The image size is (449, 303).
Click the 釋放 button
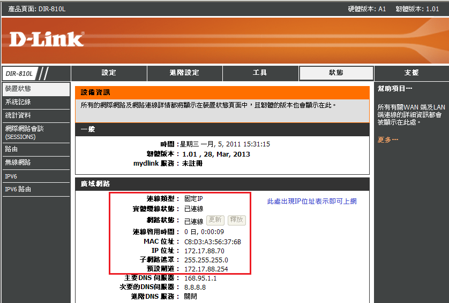click(x=236, y=220)
